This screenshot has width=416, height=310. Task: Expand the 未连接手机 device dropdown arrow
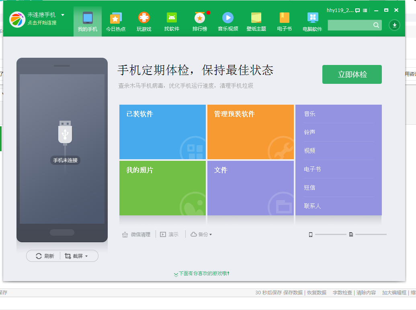(x=63, y=15)
